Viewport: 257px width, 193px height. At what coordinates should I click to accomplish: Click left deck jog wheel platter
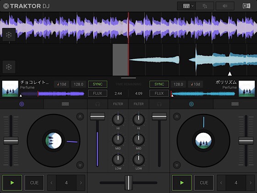pos(53,141)
